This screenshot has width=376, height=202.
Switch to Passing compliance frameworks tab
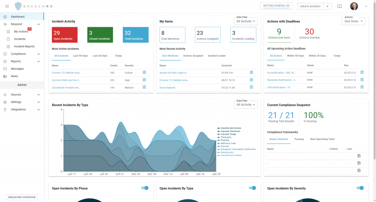tap(299, 139)
